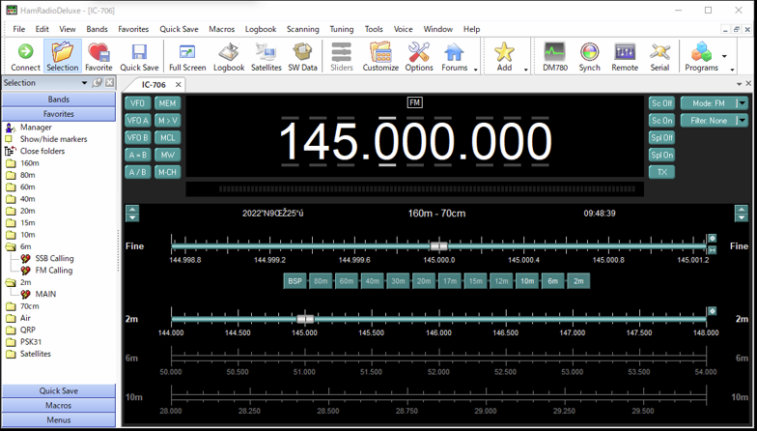
Task: Click the 2m slider centre icon
Action: point(712,311)
